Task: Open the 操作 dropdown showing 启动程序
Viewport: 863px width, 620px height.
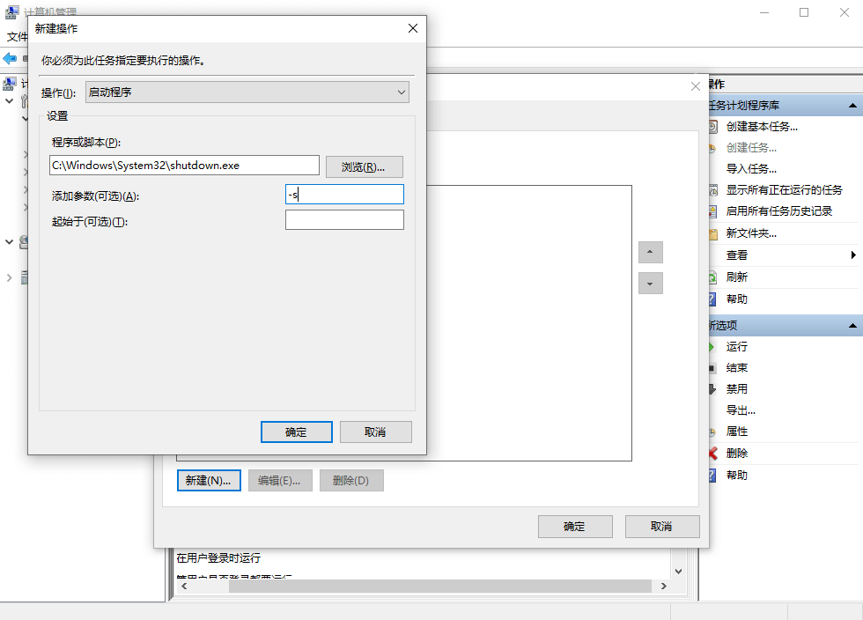Action: click(x=247, y=92)
